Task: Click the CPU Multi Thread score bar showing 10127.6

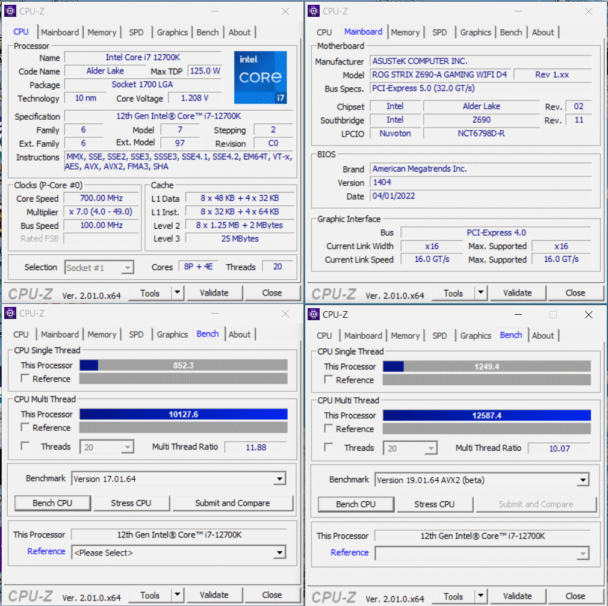Action: (x=184, y=414)
